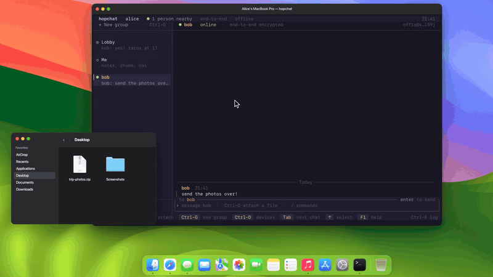This screenshot has width=493, height=277.
Task: Click bob's message 'send the photos over!'
Action: [x=210, y=194]
